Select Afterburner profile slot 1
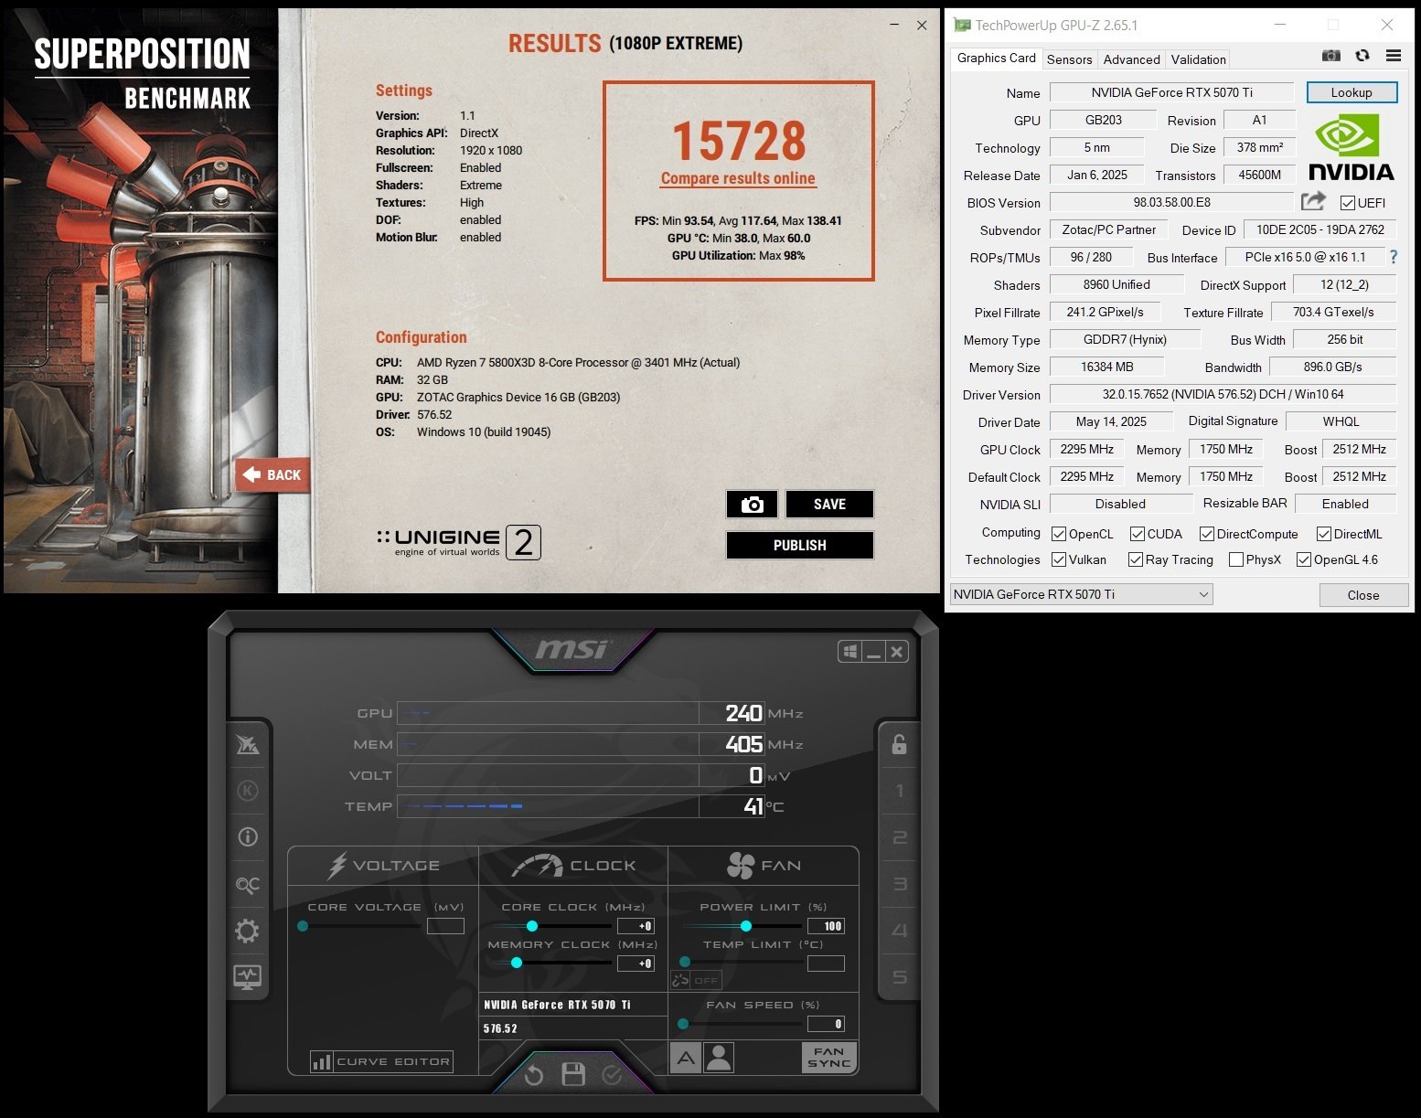The width and height of the screenshot is (1421, 1118). pyautogui.click(x=899, y=791)
